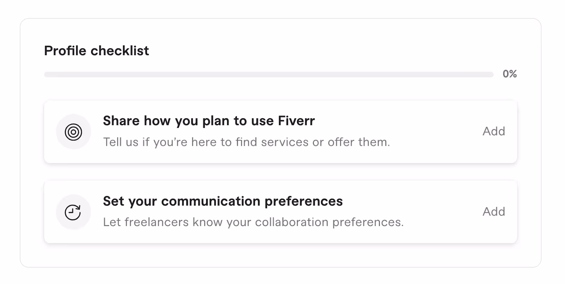Click the clock icon beside communication preferences
Viewport: 565px width, 284px height.
tap(73, 212)
